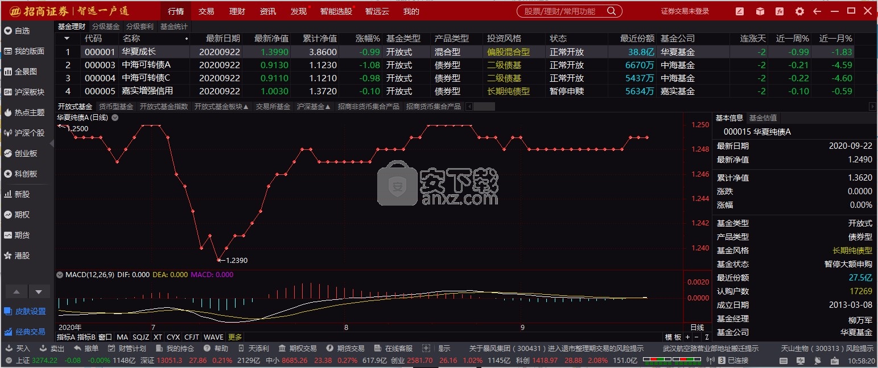Click 模板 template button
Viewport: 878px width, 368px height.
point(673,337)
